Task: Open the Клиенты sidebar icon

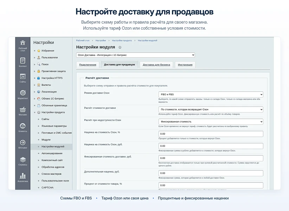Action: 23,126
